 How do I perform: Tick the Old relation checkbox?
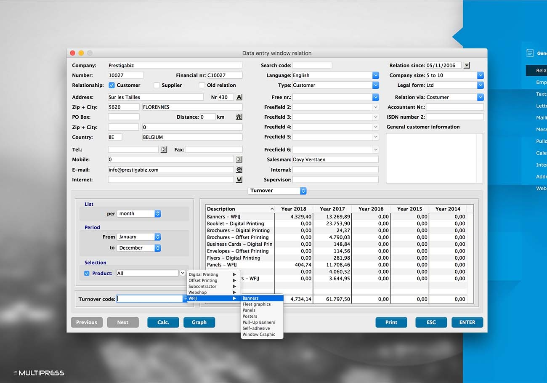(x=202, y=85)
